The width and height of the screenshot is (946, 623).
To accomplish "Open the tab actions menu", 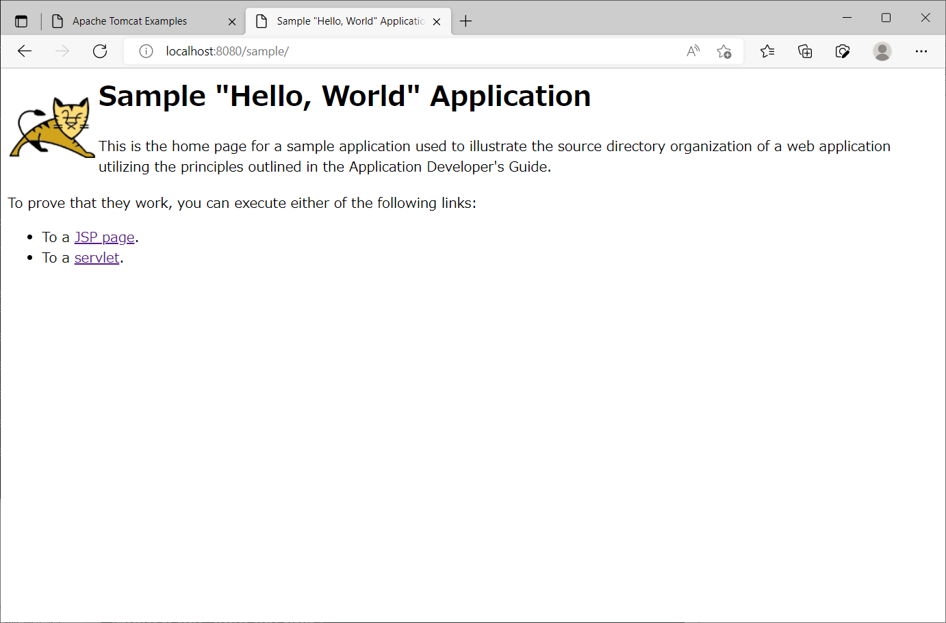I will (21, 21).
